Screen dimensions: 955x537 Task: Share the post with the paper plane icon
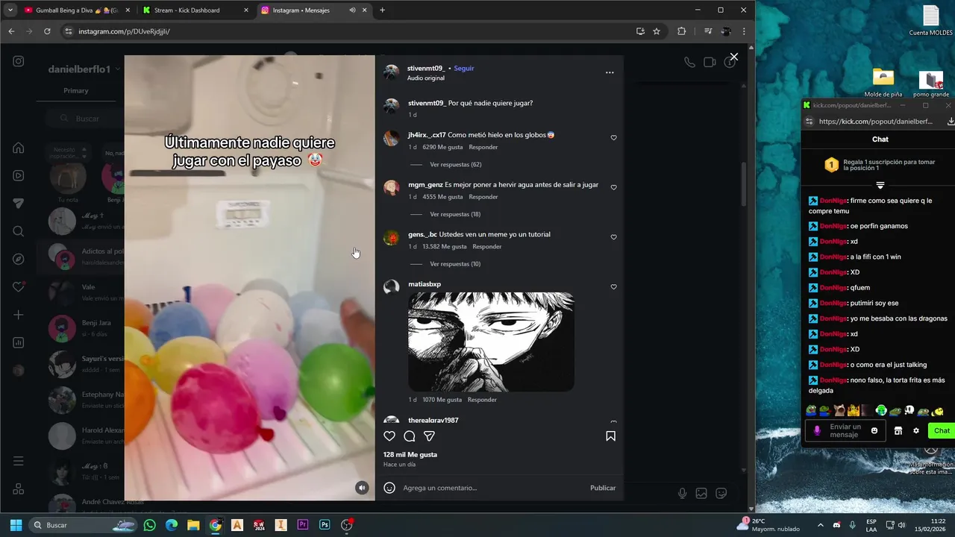point(430,436)
